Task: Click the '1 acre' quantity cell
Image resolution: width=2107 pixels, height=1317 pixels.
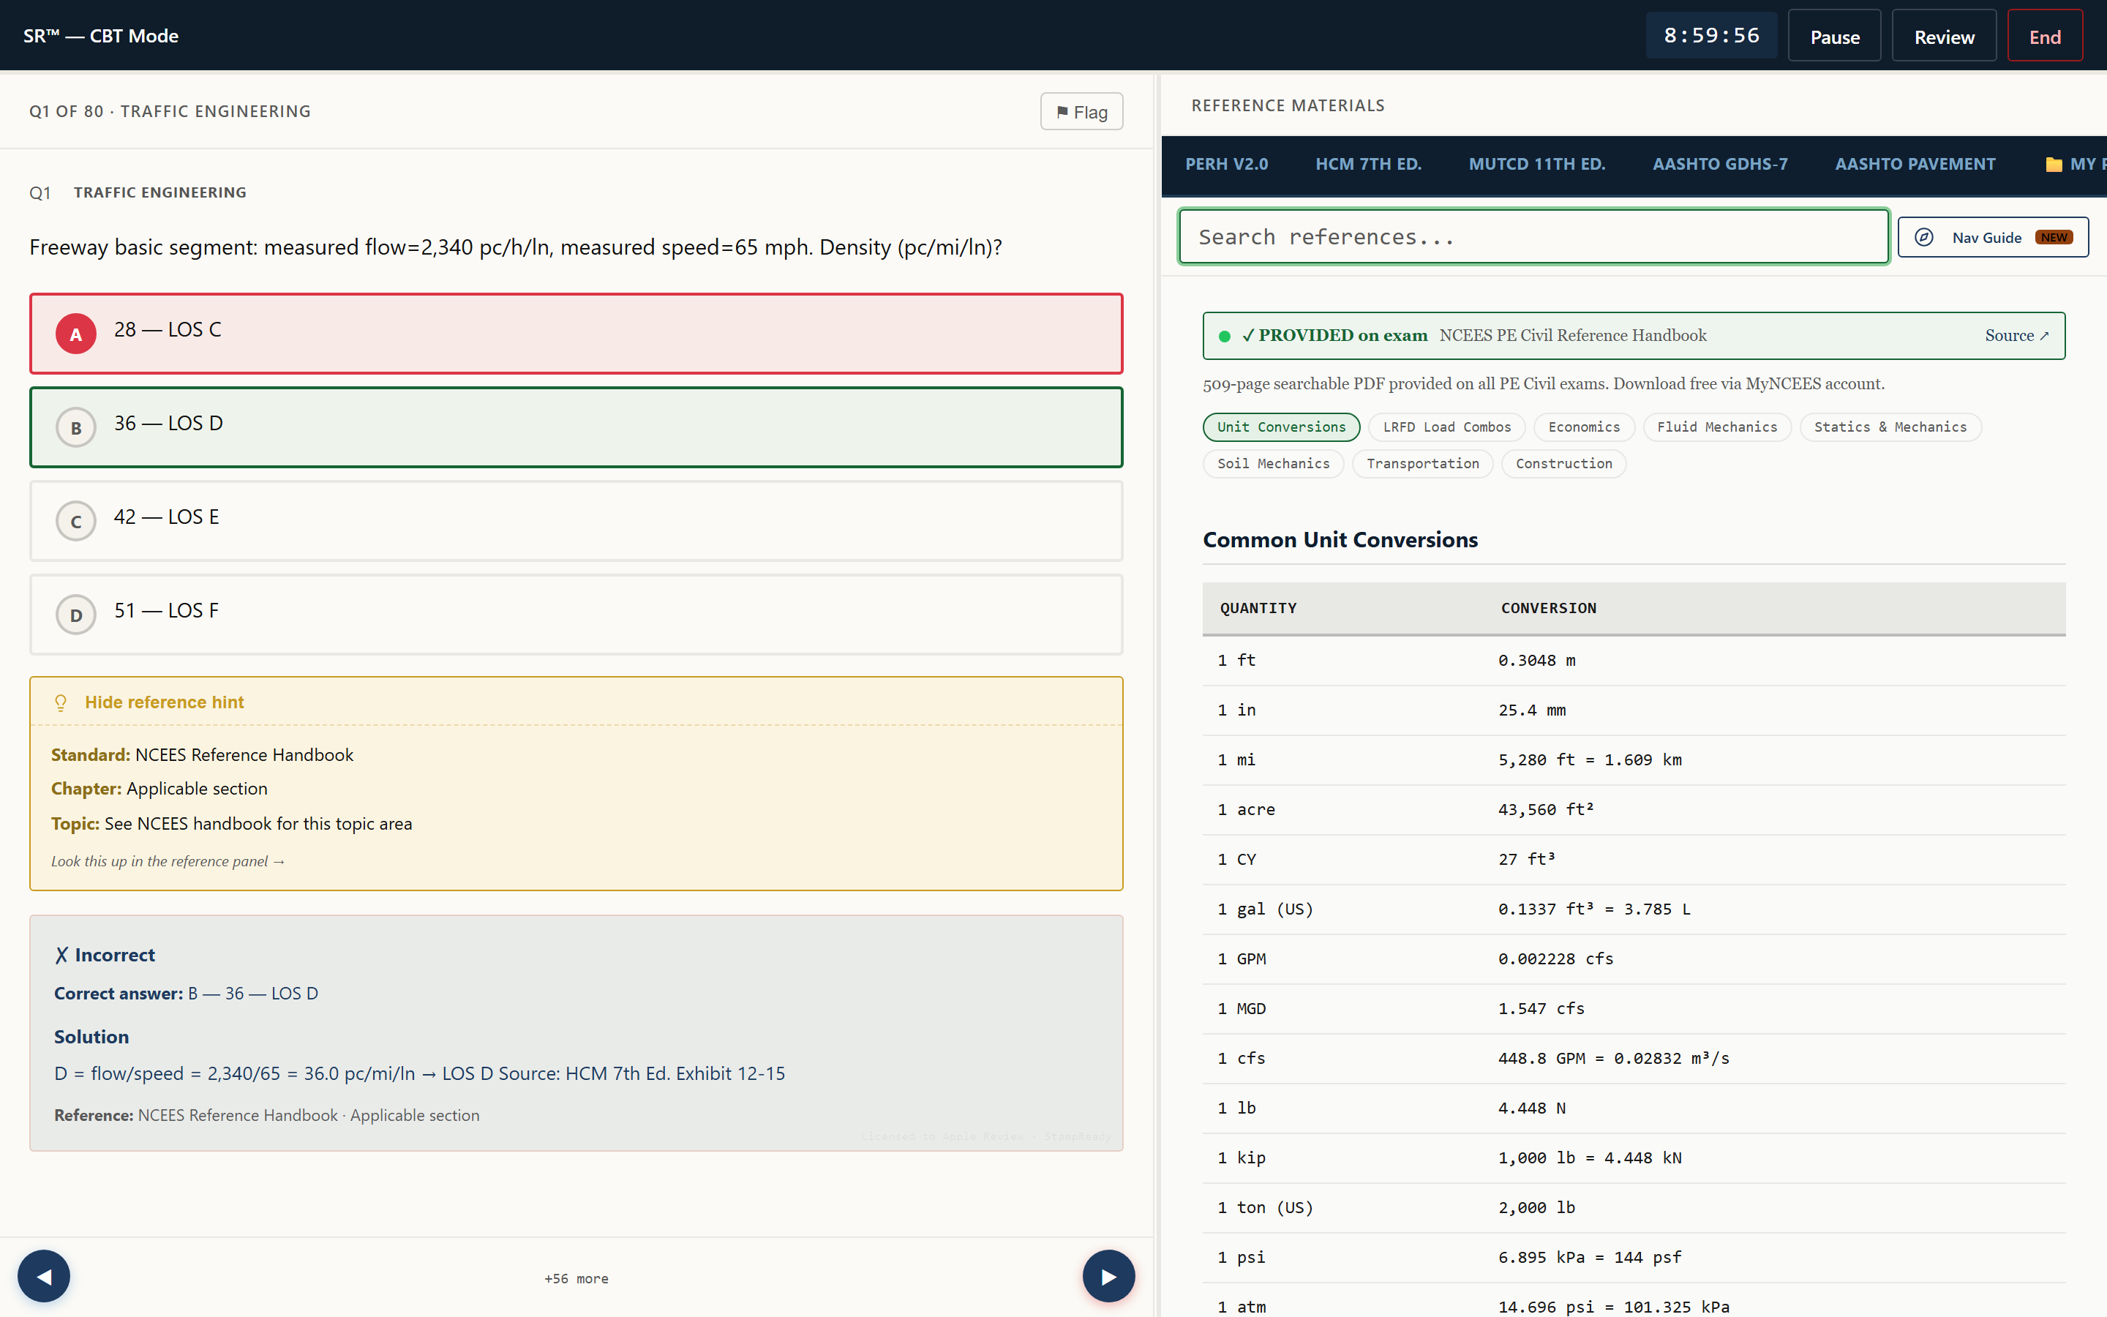Action: pos(1246,809)
